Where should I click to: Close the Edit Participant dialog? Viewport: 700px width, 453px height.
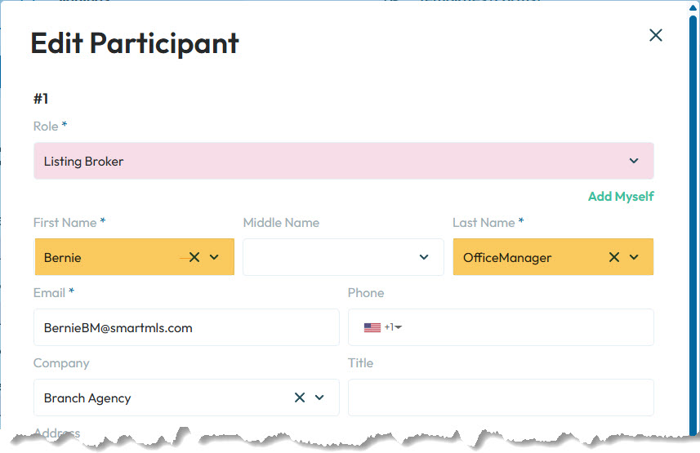[655, 35]
